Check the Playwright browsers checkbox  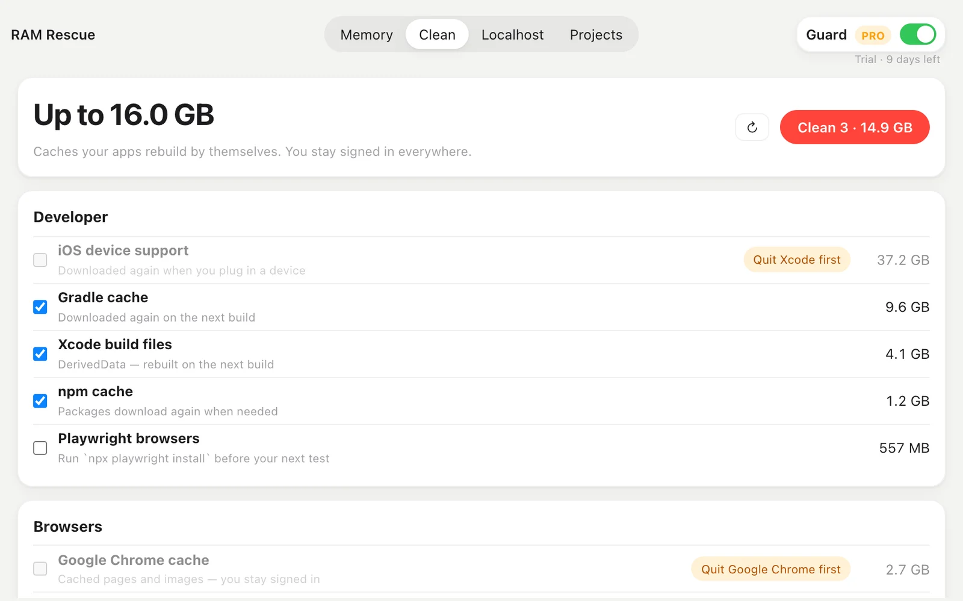click(40, 448)
